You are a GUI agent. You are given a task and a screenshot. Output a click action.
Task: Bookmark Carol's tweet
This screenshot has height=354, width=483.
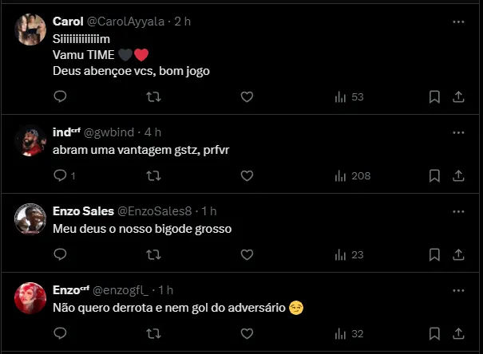click(x=434, y=96)
